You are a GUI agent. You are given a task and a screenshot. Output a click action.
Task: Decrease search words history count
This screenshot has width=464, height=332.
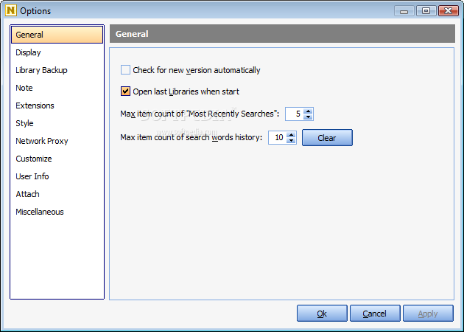tap(292, 141)
